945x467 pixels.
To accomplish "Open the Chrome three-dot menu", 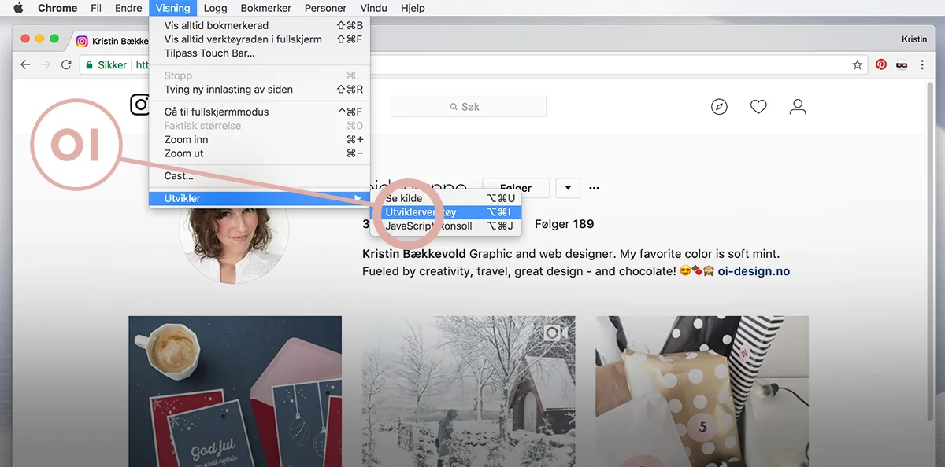I will 921,65.
